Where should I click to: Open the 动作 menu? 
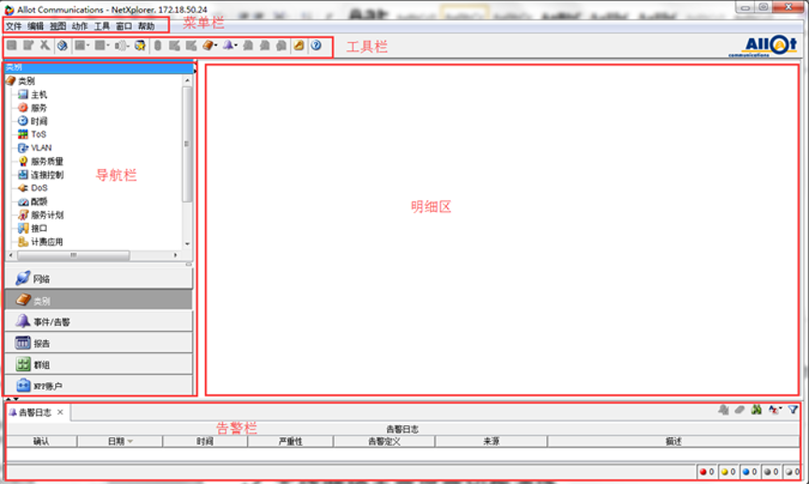80,26
